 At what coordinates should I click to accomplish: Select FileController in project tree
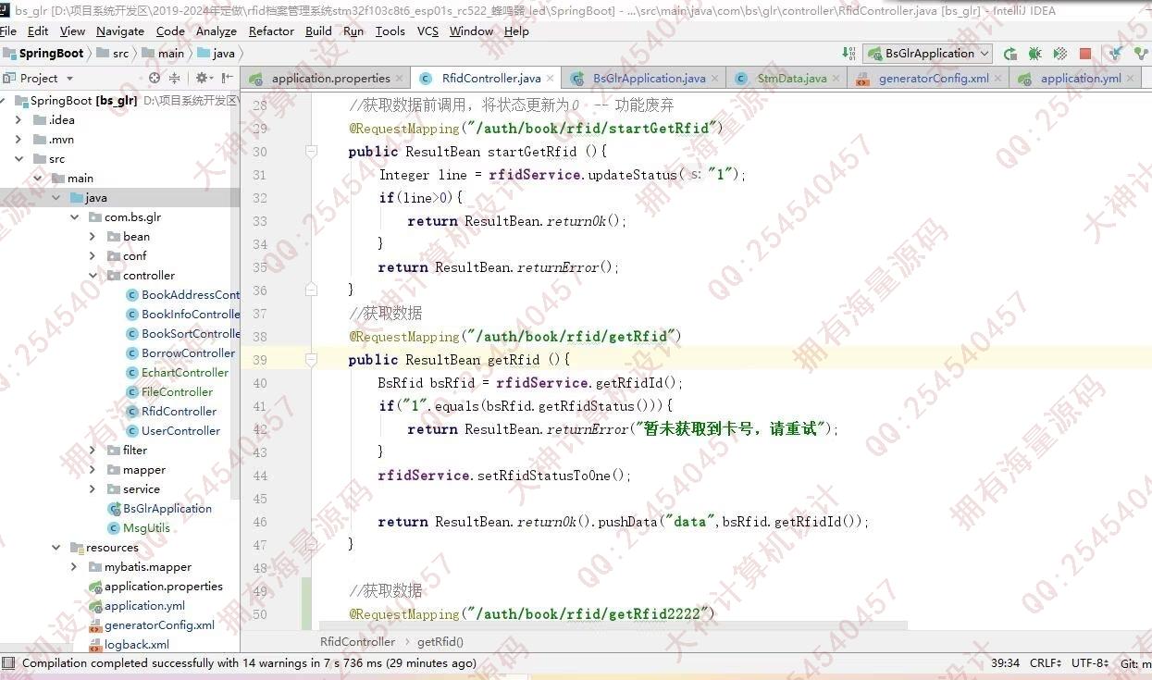[x=177, y=392]
